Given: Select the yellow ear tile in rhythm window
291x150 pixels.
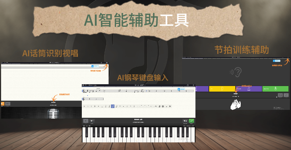Looking at the screenshot, I should tap(222, 89).
